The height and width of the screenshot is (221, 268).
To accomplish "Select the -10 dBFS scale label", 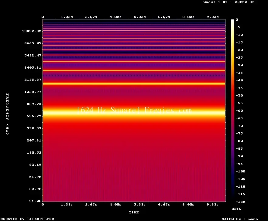I will pyautogui.click(x=239, y=35).
